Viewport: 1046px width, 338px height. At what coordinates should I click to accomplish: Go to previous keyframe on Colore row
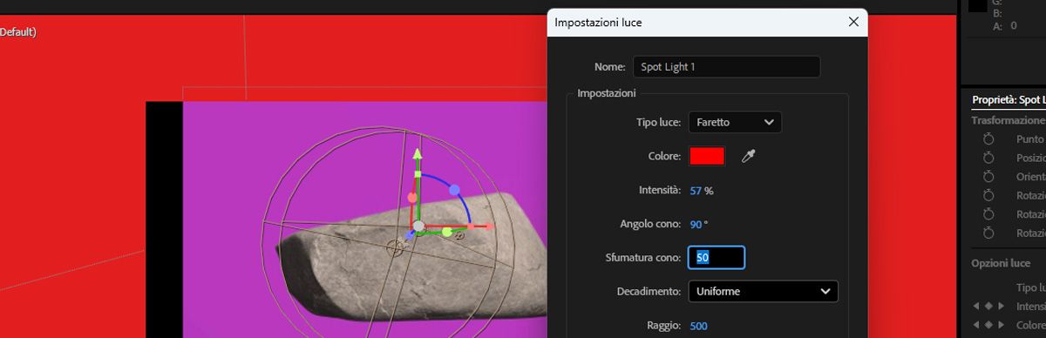coord(976,325)
